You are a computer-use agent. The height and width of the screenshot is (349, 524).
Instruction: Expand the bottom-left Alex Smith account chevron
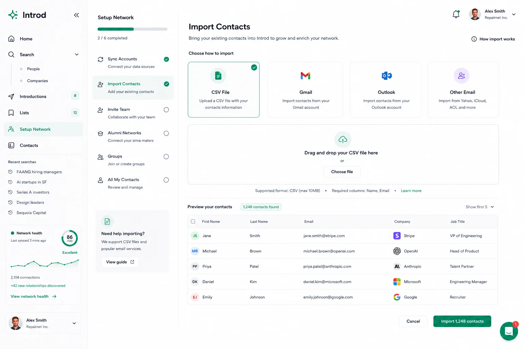click(74, 323)
